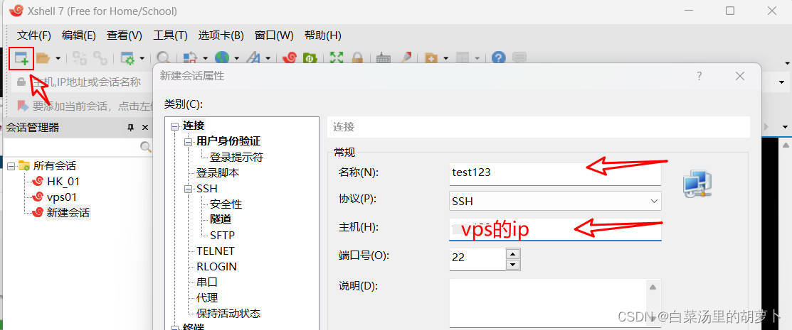Close the Session Manager panel with its X
Image resolution: width=792 pixels, height=330 pixels.
pos(145,128)
